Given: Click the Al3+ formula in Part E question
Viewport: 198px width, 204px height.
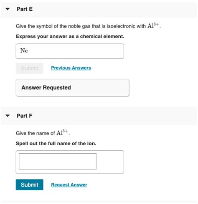Looking at the screenshot, I should (x=153, y=25).
